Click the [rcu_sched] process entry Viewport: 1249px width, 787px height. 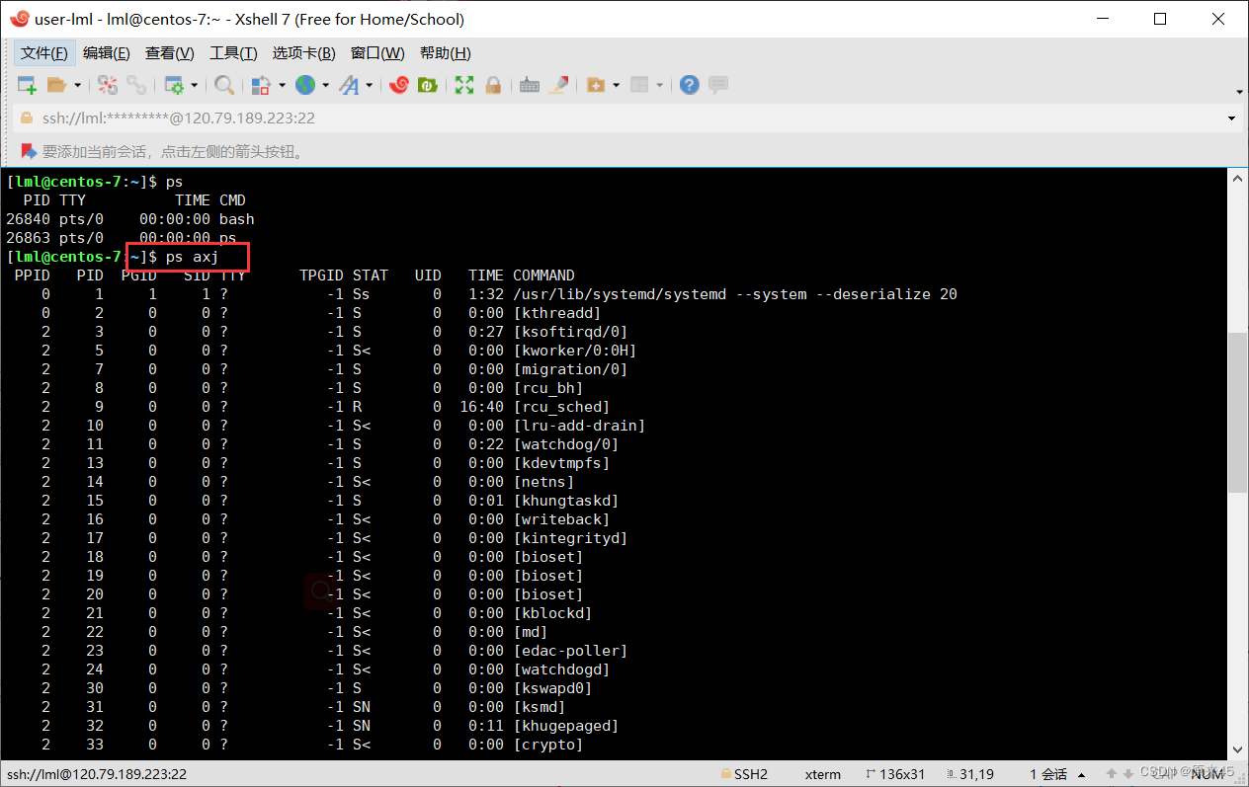pos(561,407)
